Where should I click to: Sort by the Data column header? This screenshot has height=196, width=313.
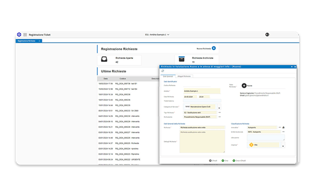(x=105, y=79)
